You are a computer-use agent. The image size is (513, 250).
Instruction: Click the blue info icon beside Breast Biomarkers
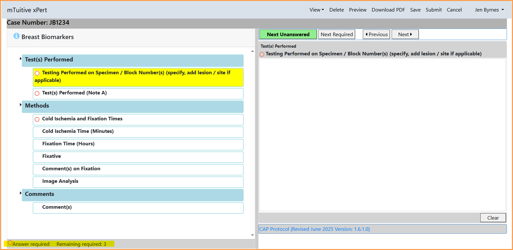[16, 36]
